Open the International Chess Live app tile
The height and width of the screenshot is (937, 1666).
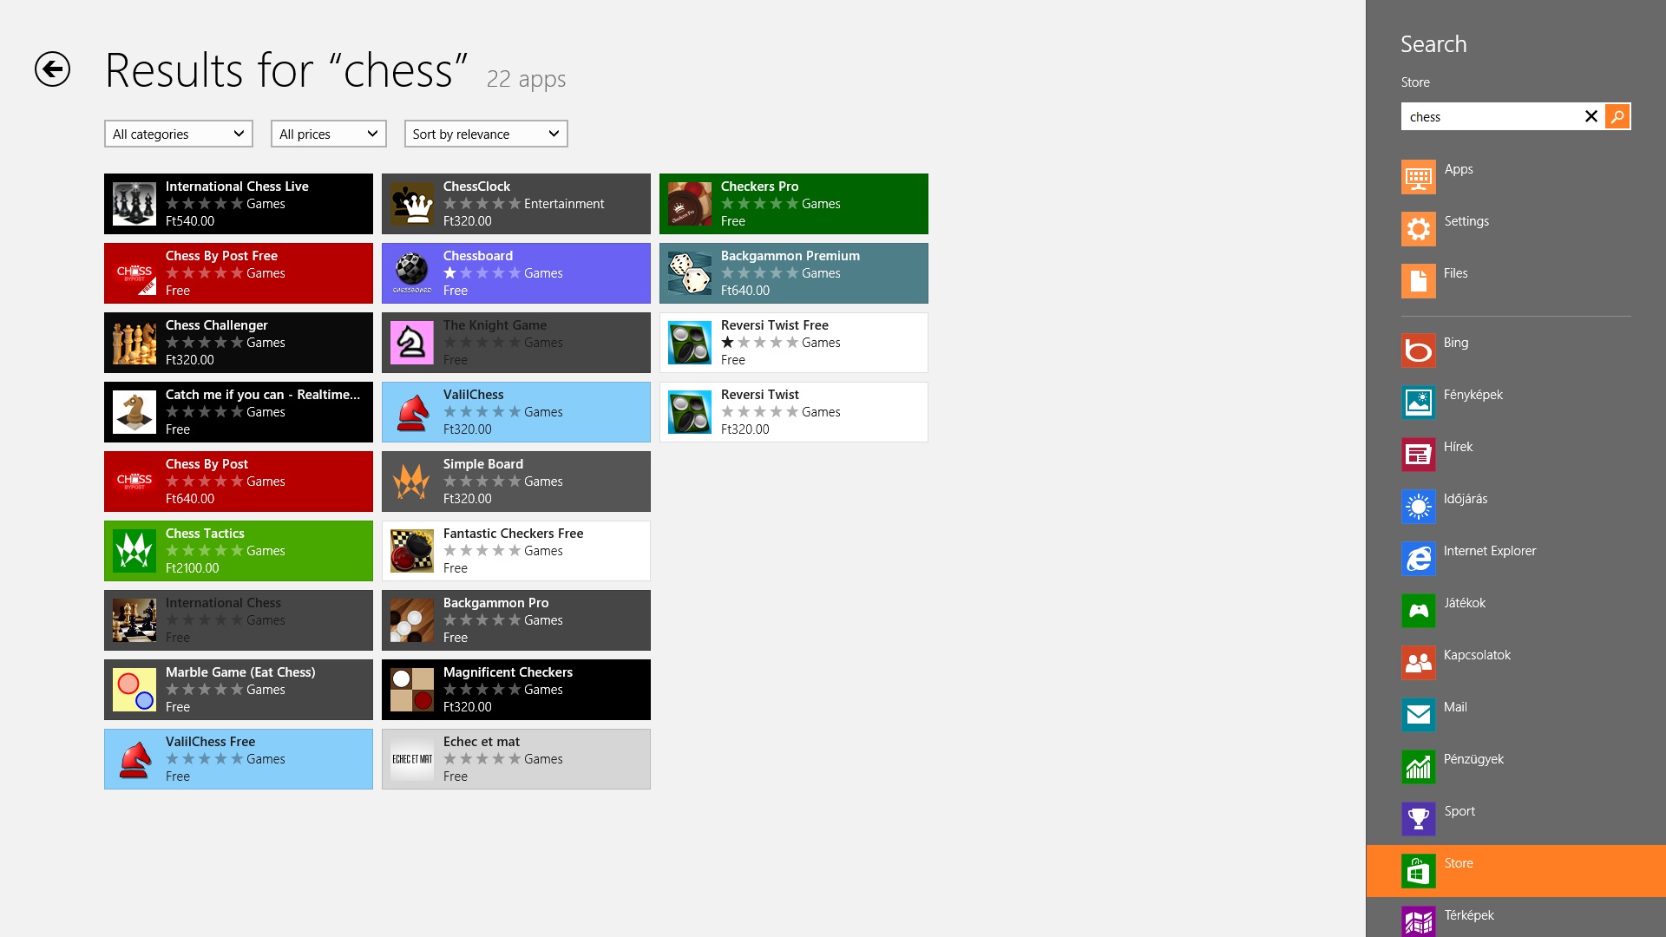click(x=239, y=204)
